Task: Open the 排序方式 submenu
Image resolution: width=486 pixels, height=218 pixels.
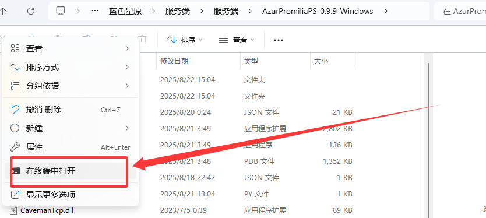Action: [71, 67]
